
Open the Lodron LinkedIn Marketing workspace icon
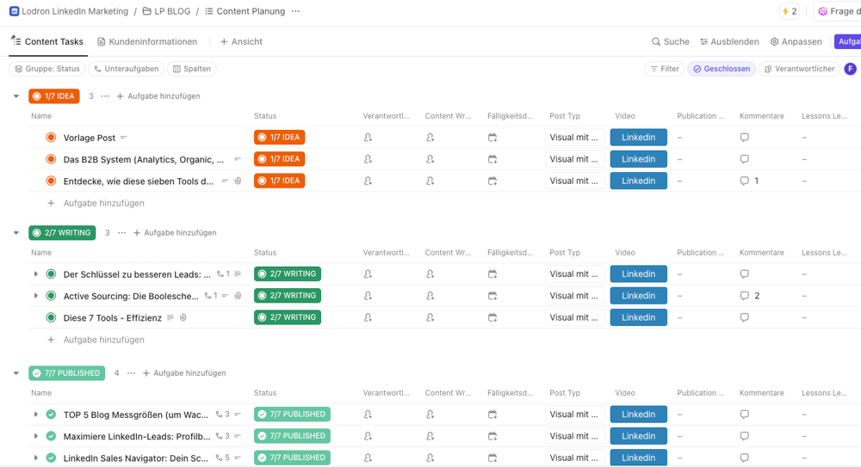15,11
